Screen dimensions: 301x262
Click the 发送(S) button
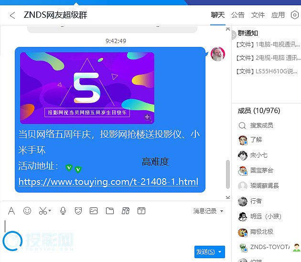coord(205,251)
